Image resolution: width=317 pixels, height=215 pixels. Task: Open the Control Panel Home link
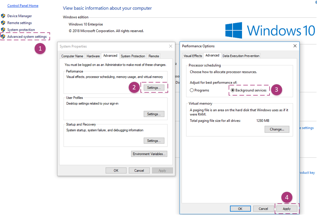click(23, 6)
